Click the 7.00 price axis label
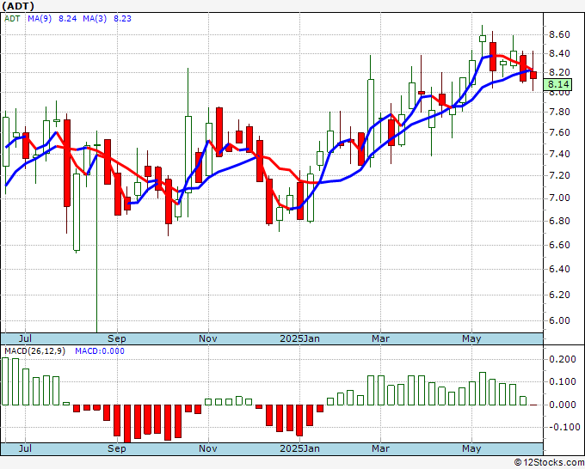The width and height of the screenshot is (585, 469). [x=559, y=198]
